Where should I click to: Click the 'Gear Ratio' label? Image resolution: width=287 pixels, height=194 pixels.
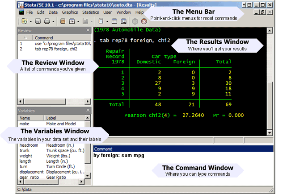point(56,177)
